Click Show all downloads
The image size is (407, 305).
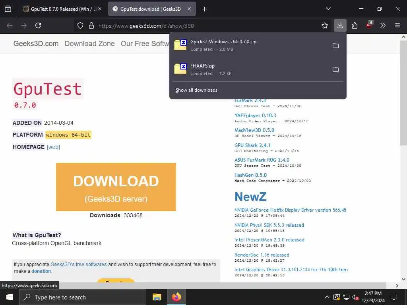click(x=196, y=90)
